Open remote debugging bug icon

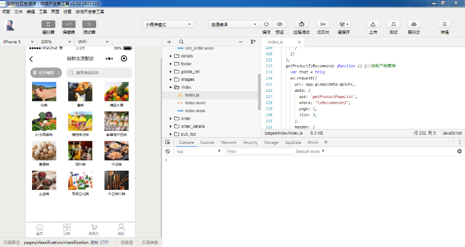pos(302,24)
